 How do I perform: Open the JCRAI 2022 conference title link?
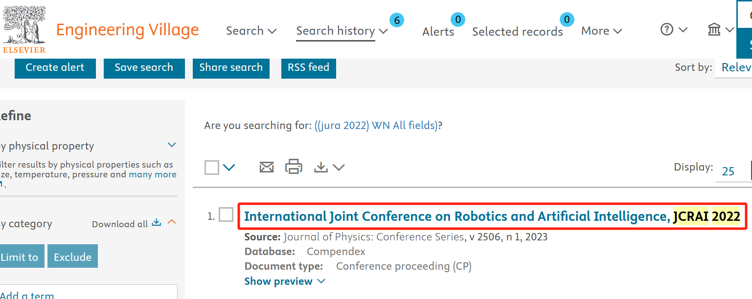pos(492,216)
